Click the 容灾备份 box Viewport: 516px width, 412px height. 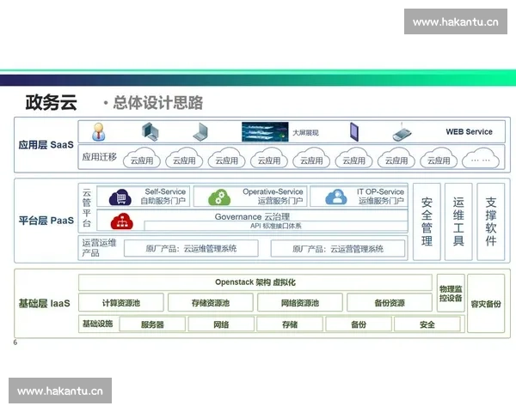(x=486, y=304)
